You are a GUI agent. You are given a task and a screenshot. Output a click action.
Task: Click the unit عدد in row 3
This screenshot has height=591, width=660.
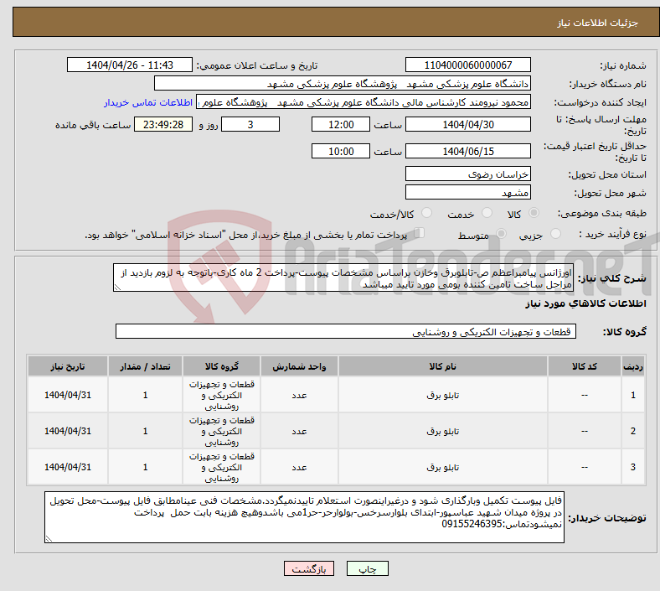click(299, 467)
